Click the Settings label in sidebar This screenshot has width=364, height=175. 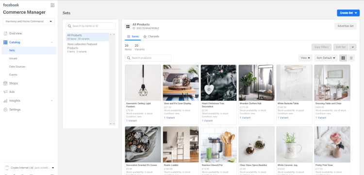coord(15,109)
